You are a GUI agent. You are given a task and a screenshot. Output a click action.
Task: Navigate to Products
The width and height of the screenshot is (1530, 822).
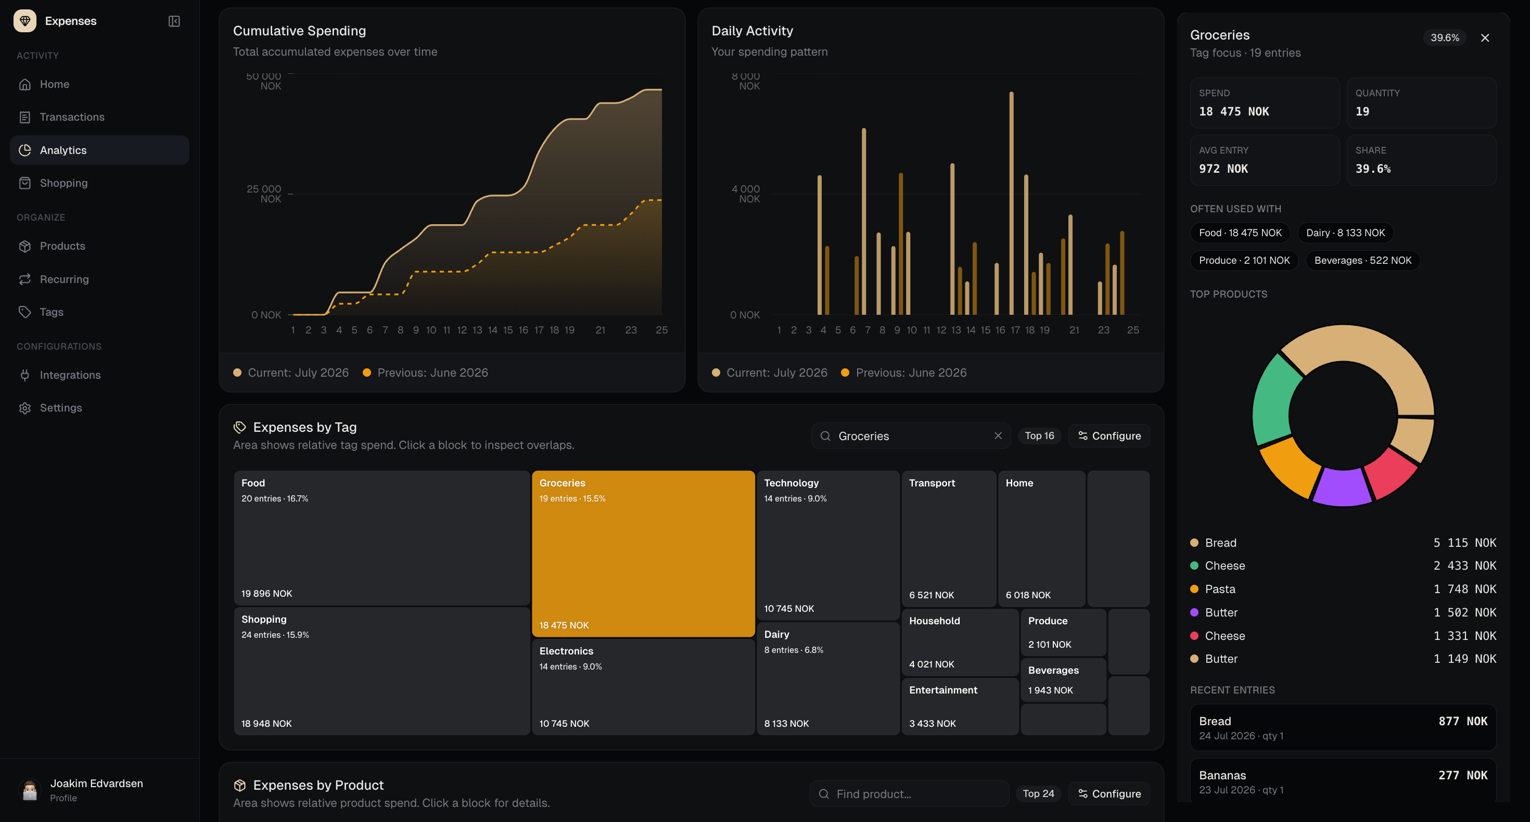pos(100,246)
